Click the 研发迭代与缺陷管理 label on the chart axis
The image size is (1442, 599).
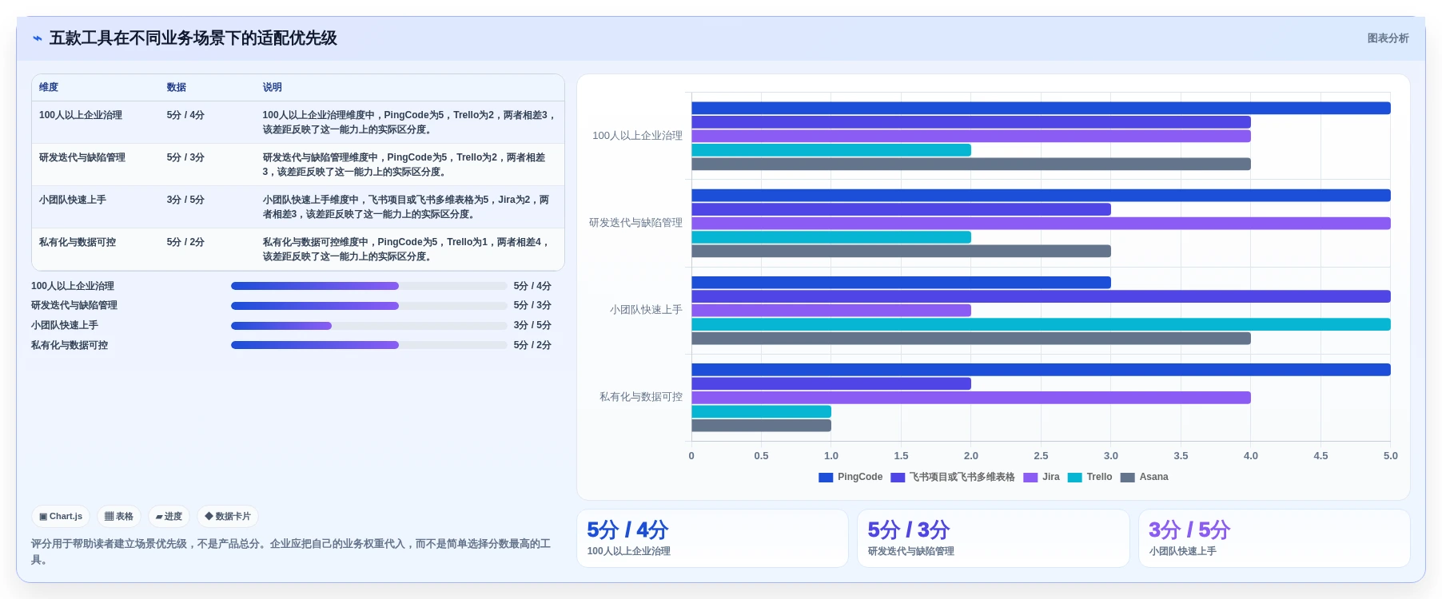[x=635, y=223]
